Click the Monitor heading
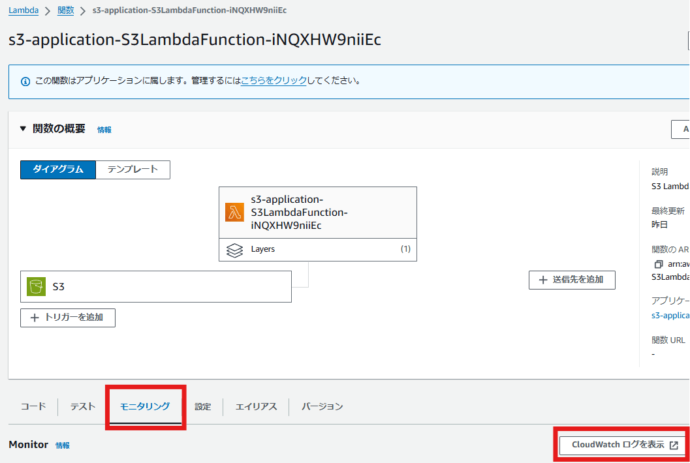The height and width of the screenshot is (463, 690). point(29,445)
